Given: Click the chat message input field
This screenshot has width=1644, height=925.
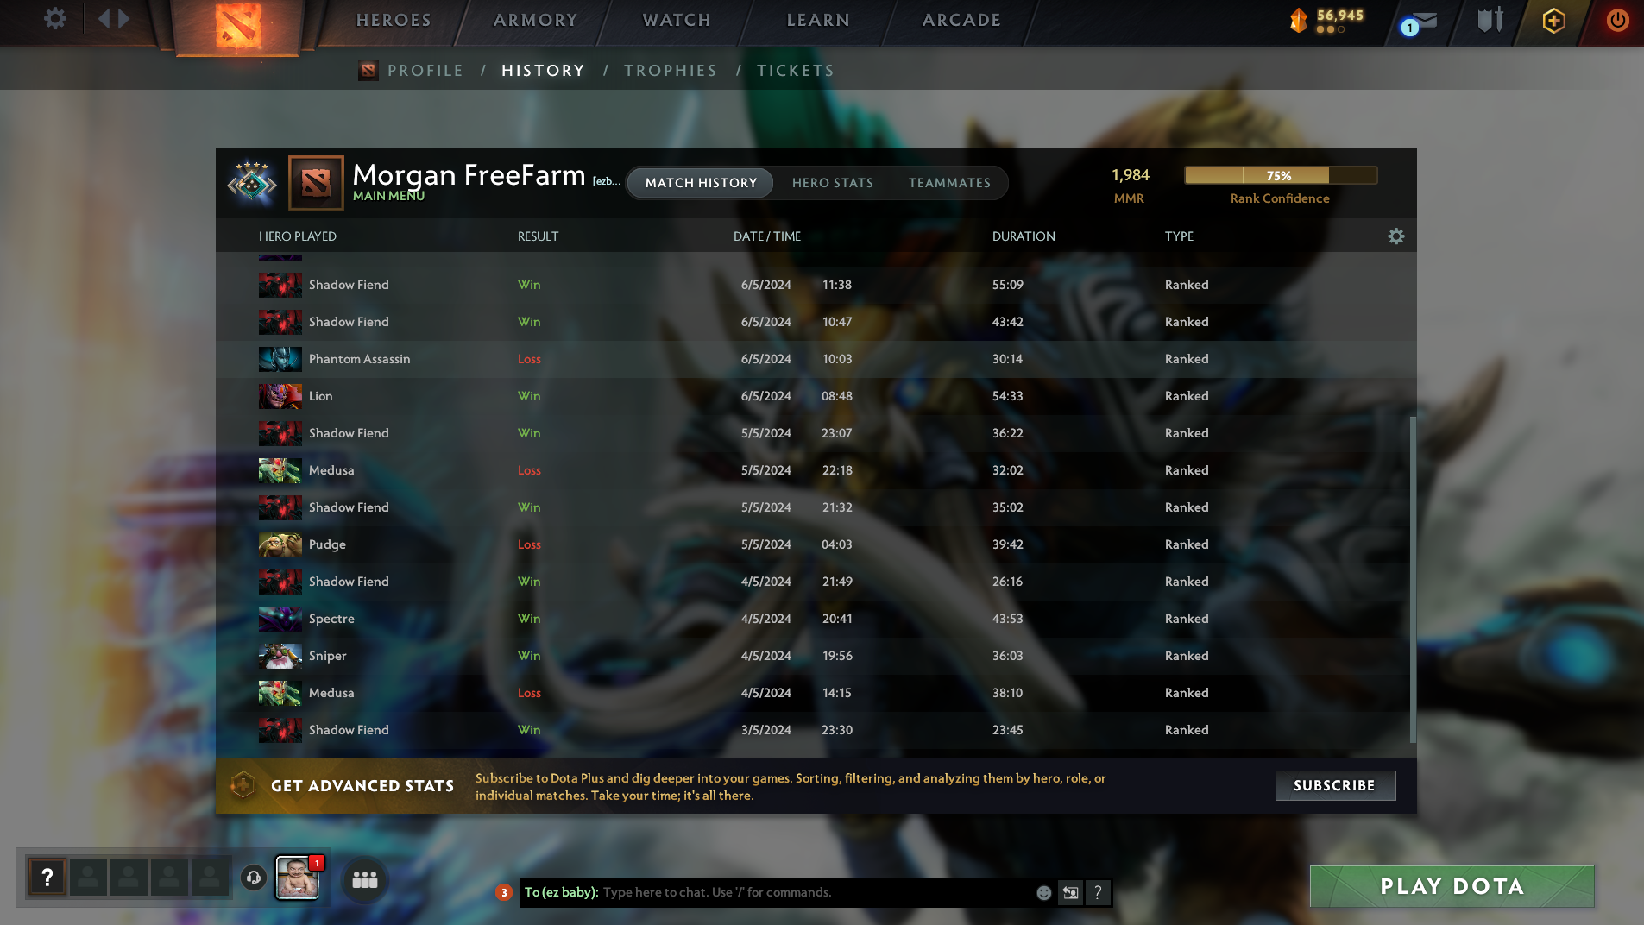Looking at the screenshot, I should (816, 893).
